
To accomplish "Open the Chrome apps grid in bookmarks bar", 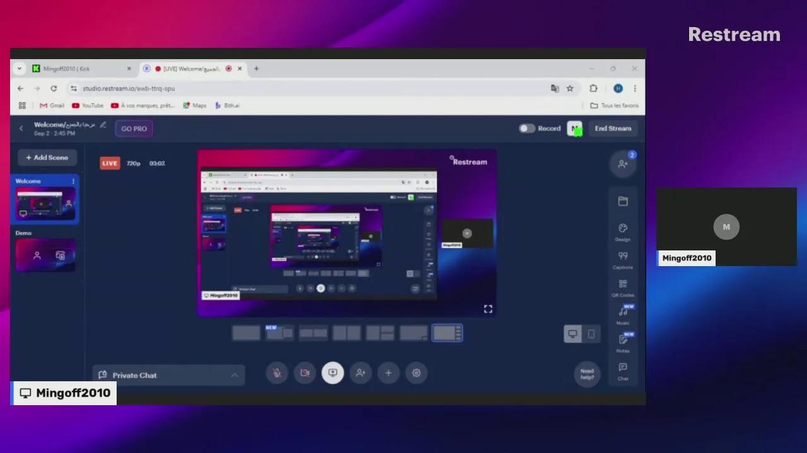I will [x=22, y=106].
